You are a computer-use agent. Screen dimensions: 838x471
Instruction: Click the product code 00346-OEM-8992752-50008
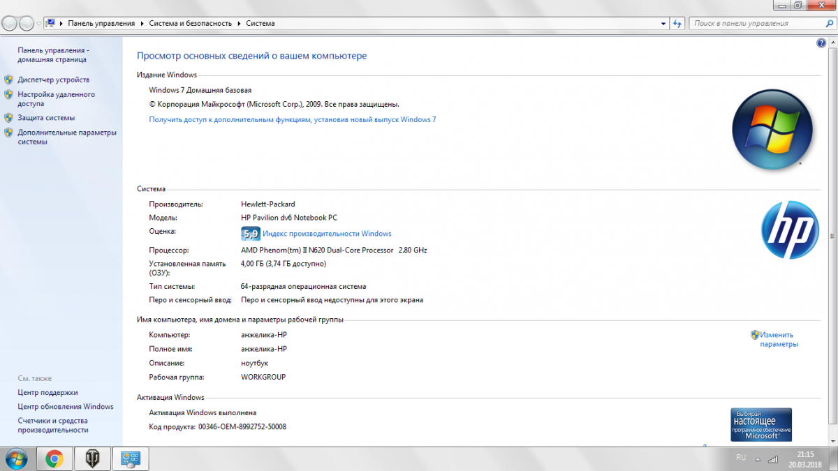[242, 426]
